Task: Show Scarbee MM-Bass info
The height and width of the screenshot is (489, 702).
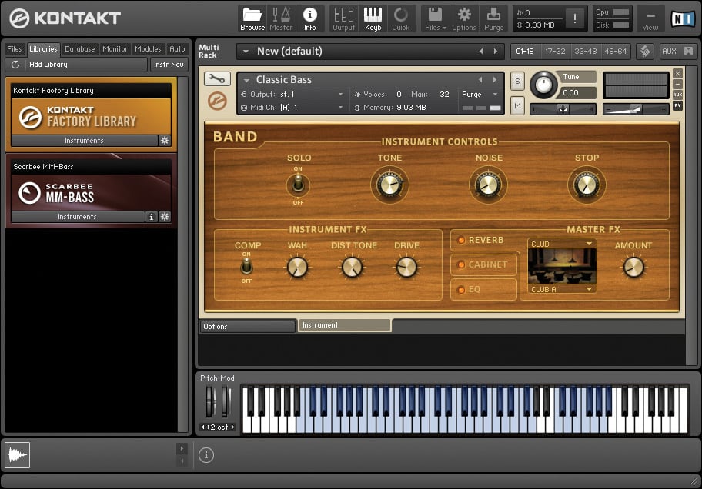Action: (x=152, y=217)
